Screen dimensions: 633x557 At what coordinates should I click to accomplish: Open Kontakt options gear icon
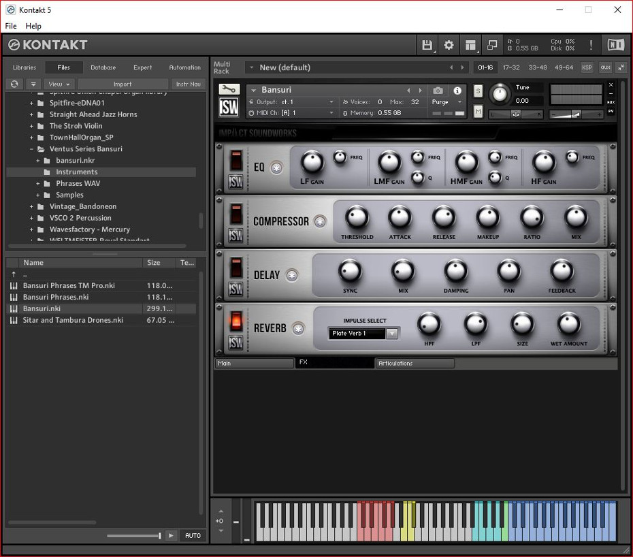point(449,45)
